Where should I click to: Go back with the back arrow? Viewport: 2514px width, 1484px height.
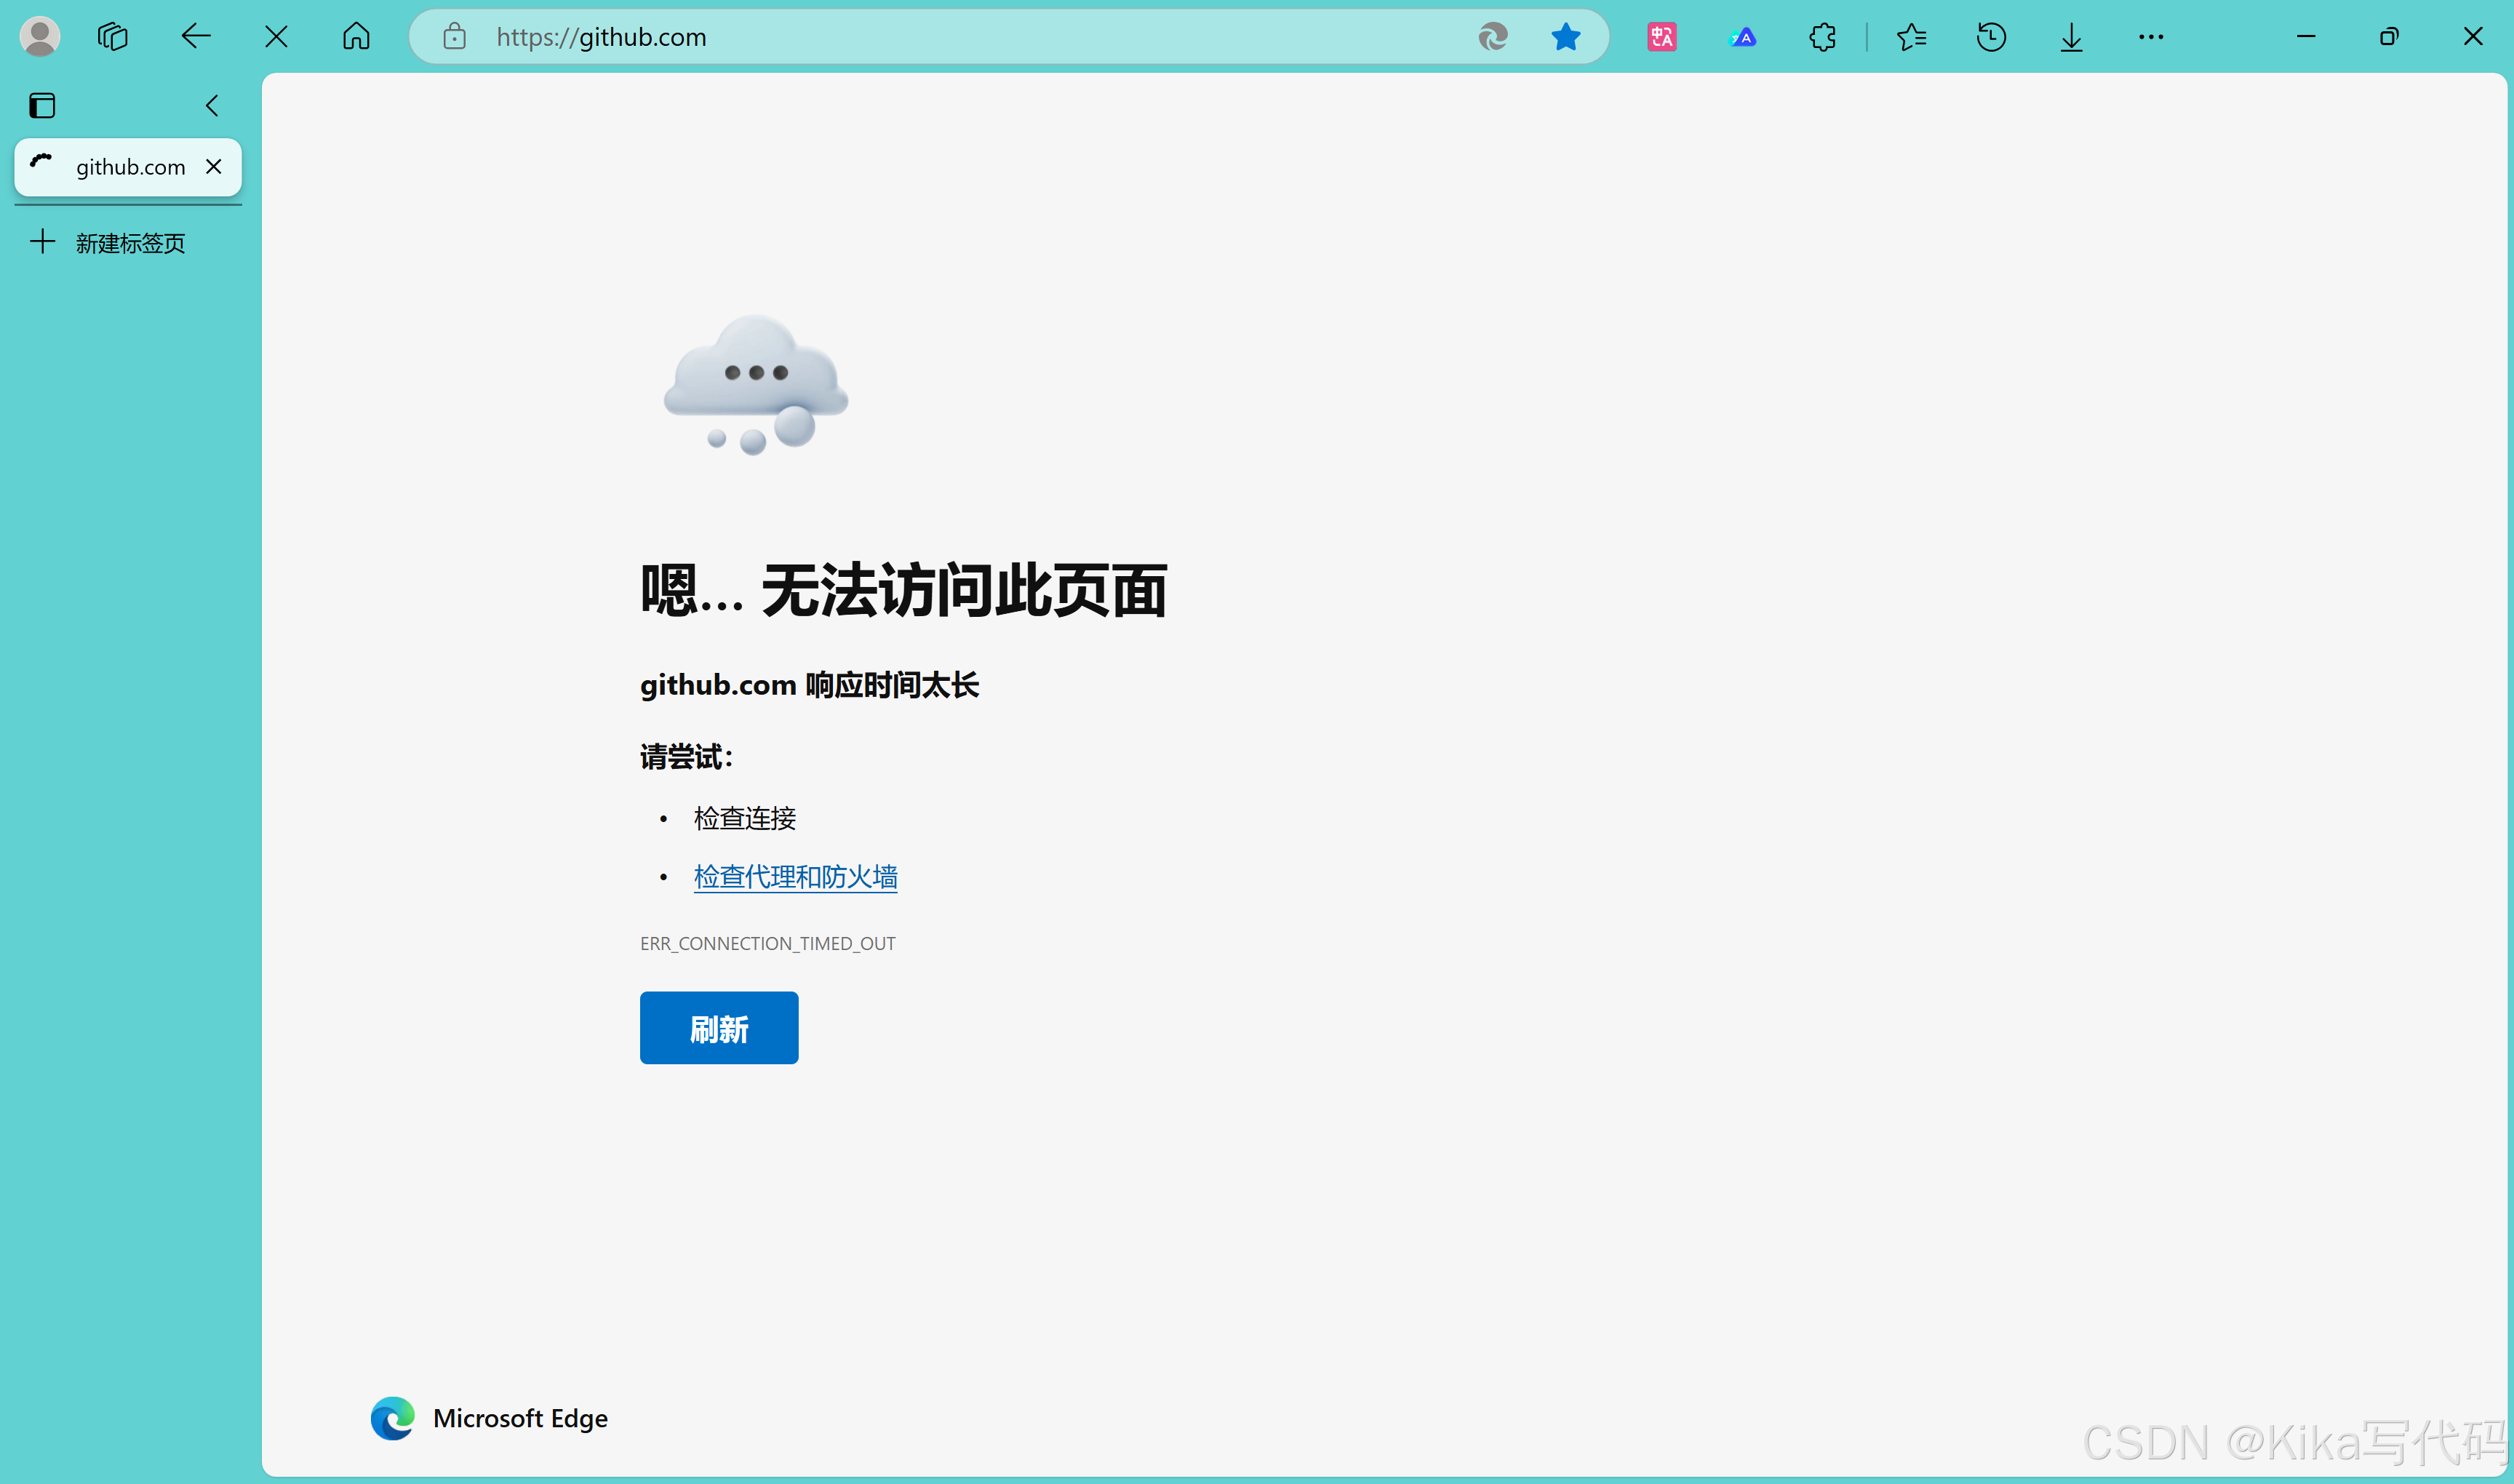coord(196,37)
